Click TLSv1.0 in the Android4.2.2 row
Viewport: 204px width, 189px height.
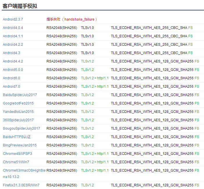point(87,45)
